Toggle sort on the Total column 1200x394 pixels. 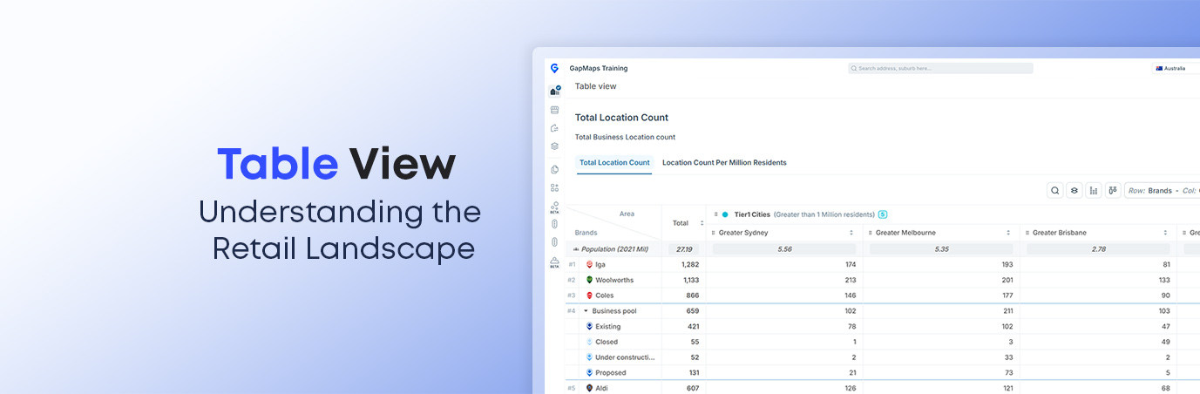(702, 223)
